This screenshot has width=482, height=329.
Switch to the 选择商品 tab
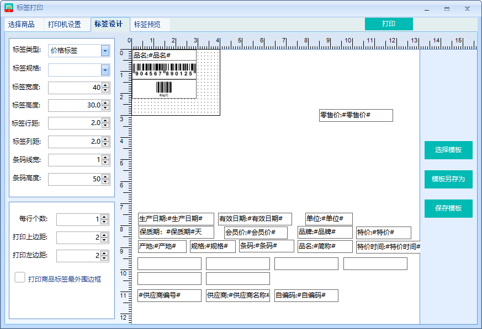coord(22,24)
